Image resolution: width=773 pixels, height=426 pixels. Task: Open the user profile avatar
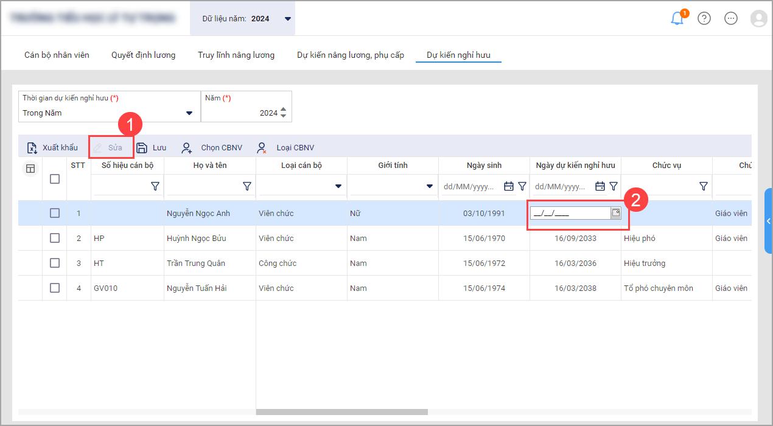759,18
